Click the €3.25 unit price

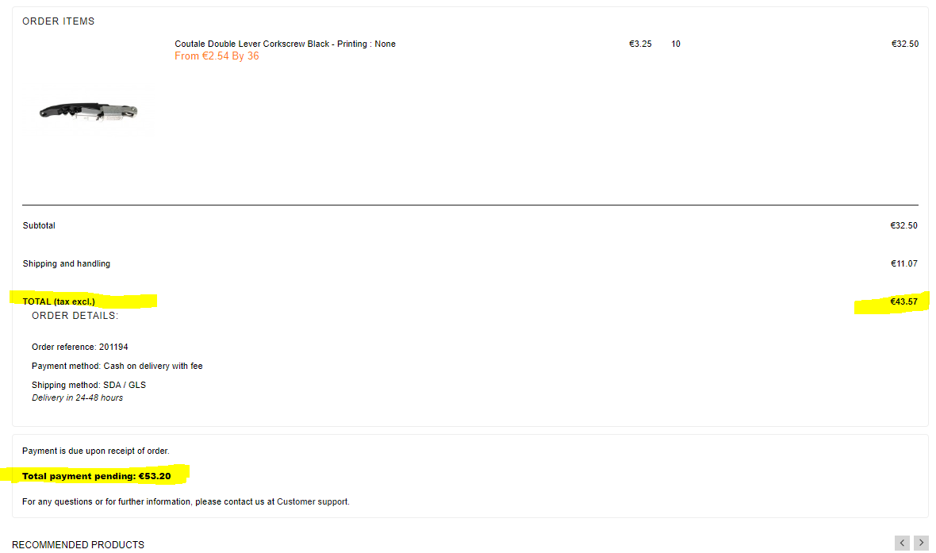point(640,44)
